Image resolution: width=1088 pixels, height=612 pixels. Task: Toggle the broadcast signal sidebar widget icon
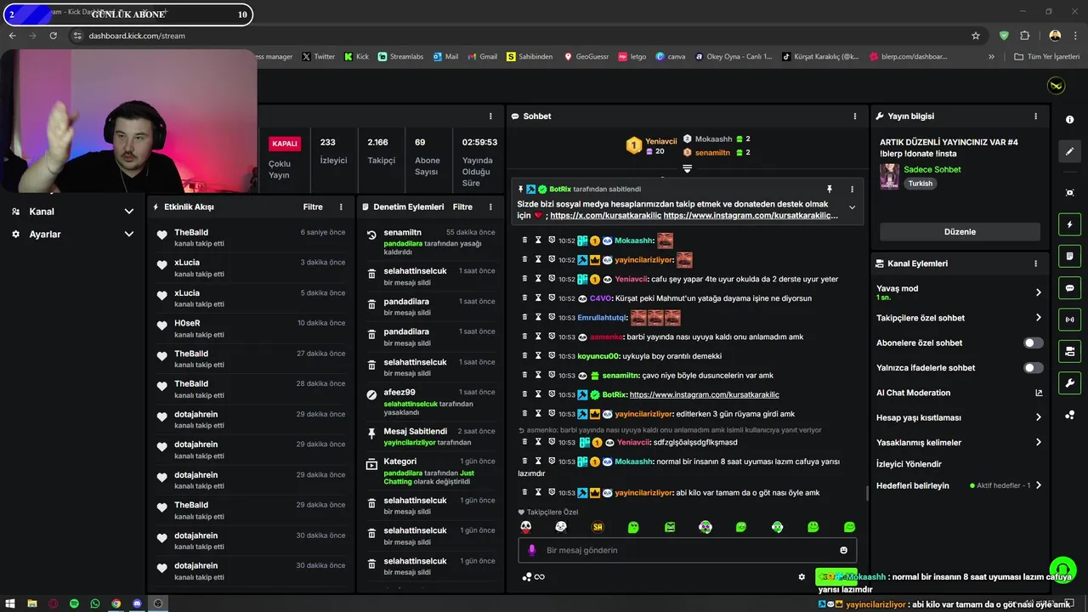point(1069,320)
